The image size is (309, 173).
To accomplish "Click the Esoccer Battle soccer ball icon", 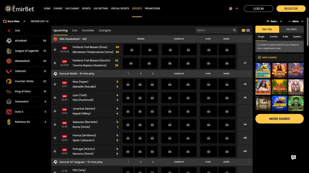I will click(55, 74).
